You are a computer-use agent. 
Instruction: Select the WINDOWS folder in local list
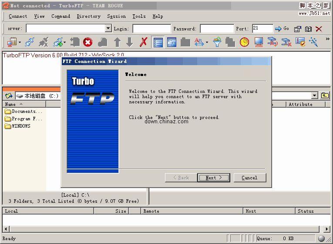coord(21,126)
